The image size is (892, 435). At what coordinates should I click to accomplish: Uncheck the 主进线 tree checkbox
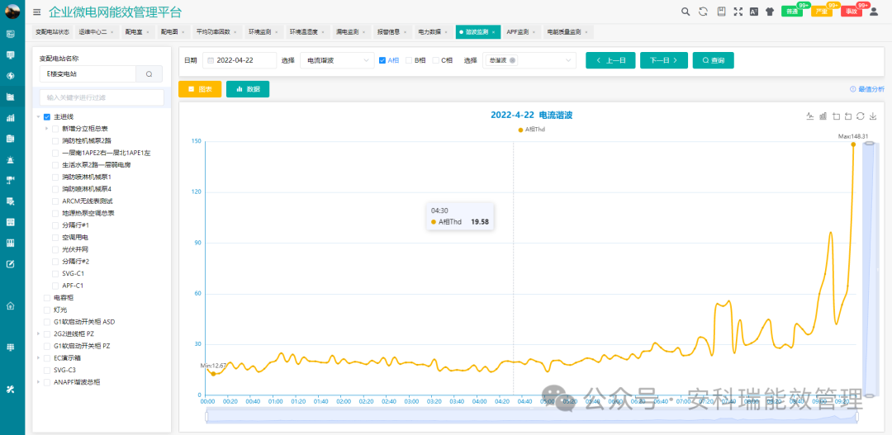47,116
